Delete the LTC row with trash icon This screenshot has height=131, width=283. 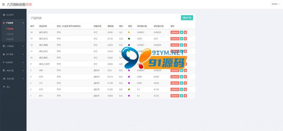[185, 83]
